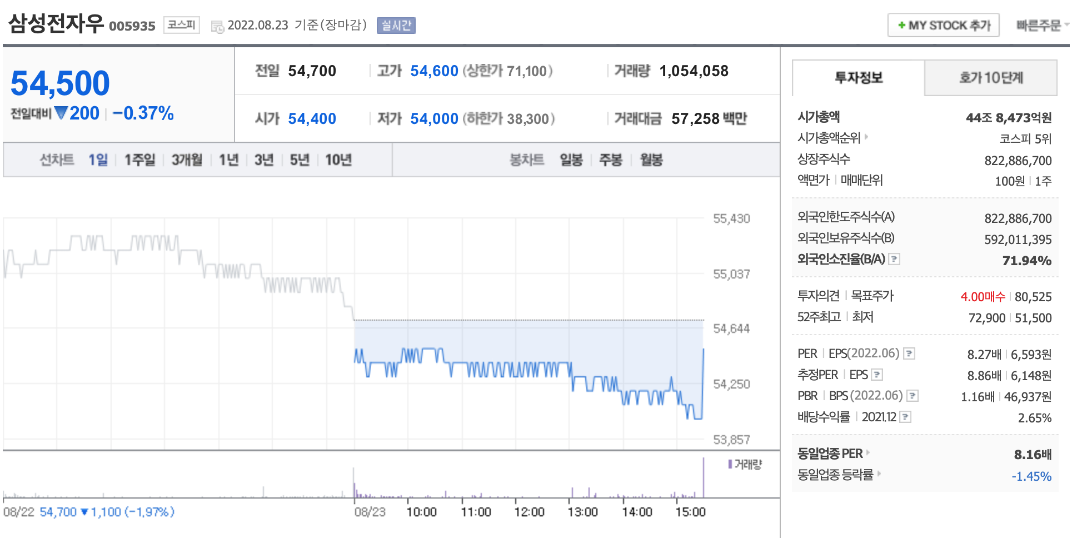
Task: Click the 투자의견 value 4.00매수
Action: (983, 297)
